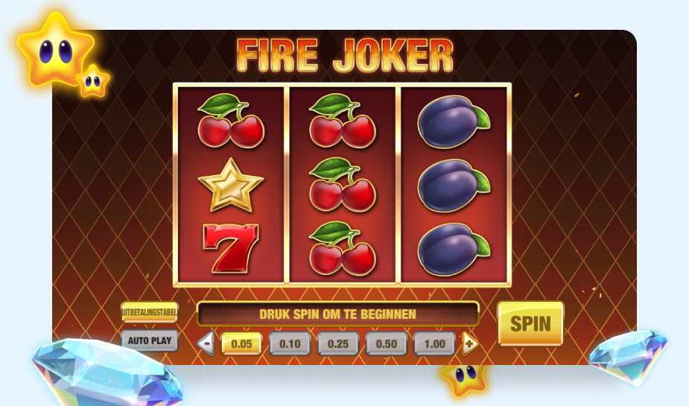Set bet to 1.00
The image size is (689, 406).
click(x=434, y=343)
